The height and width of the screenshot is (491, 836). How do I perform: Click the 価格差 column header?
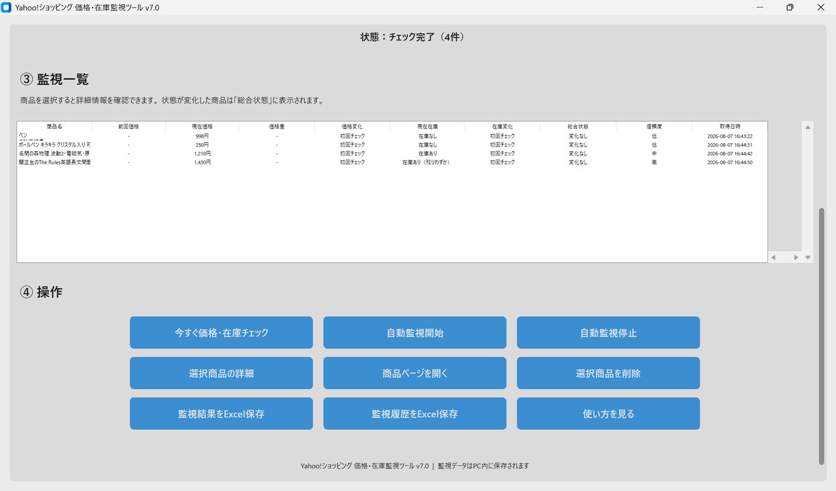277,127
